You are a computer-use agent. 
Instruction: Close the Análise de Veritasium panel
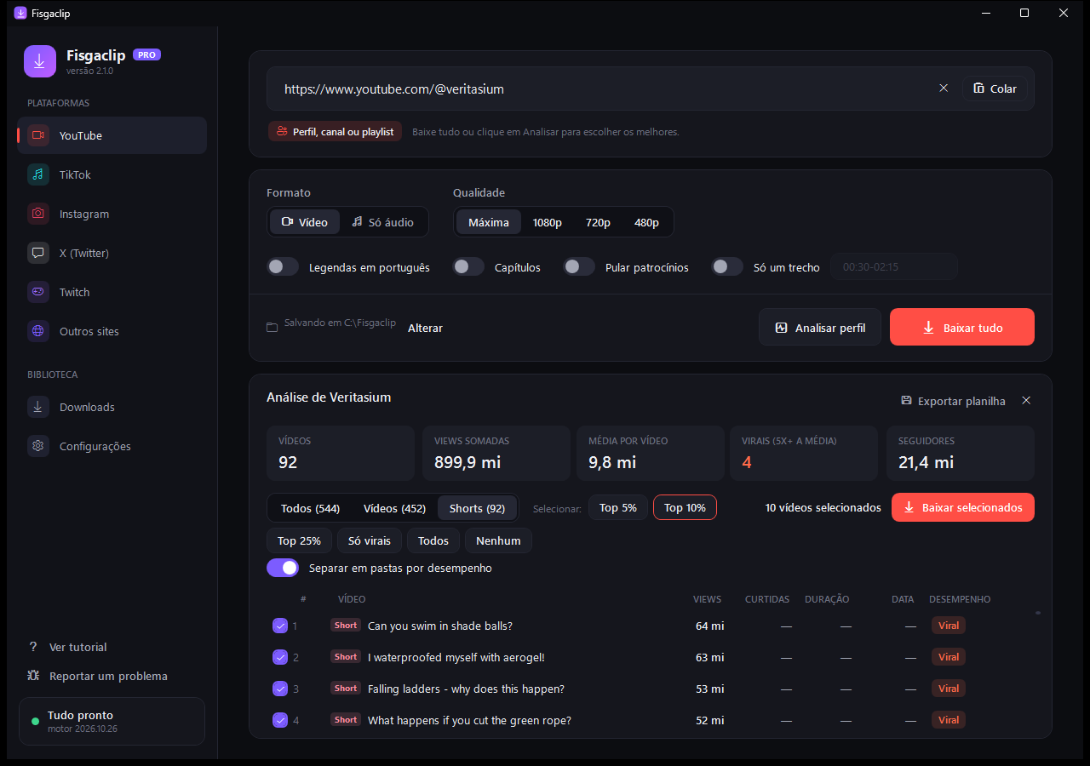click(x=1026, y=401)
